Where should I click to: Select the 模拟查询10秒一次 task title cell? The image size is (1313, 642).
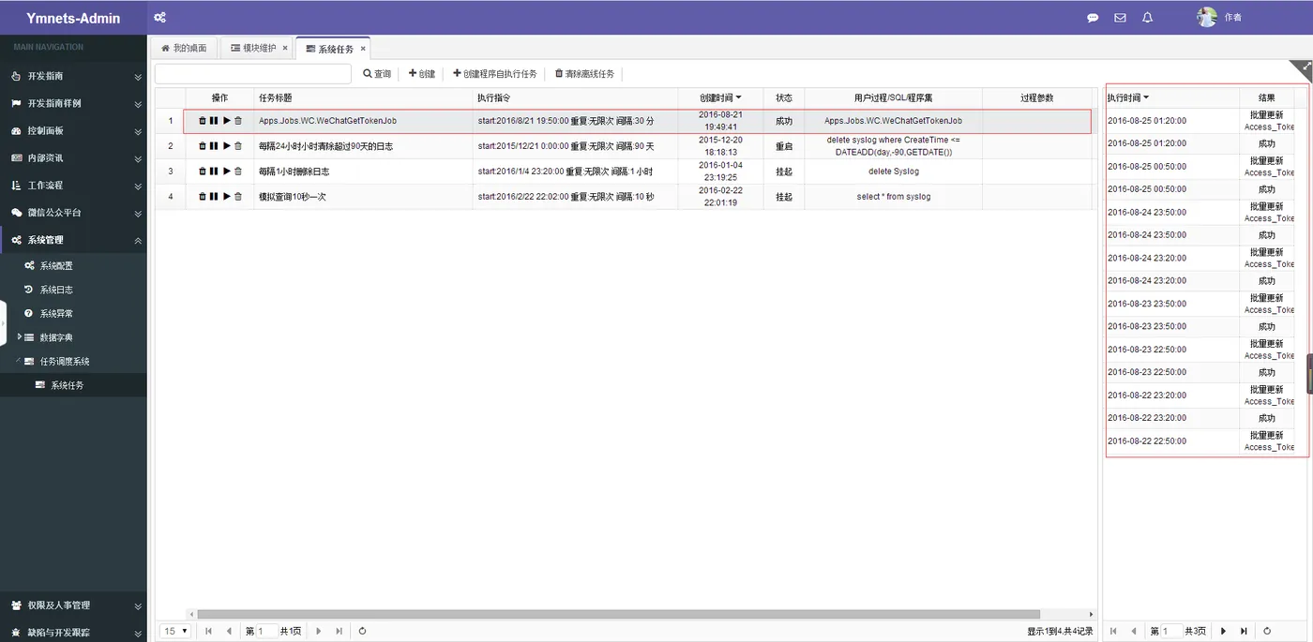point(365,197)
